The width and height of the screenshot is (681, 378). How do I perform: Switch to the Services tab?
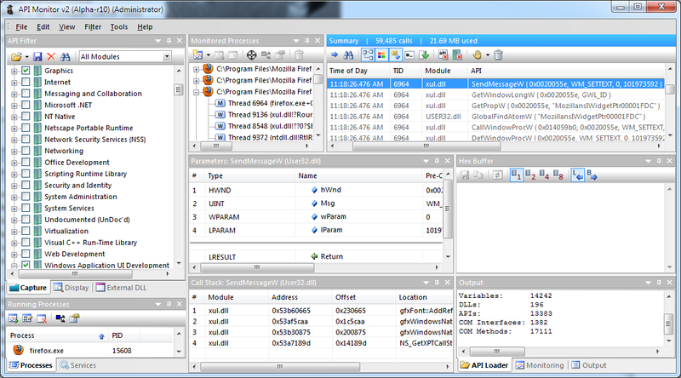[78, 365]
